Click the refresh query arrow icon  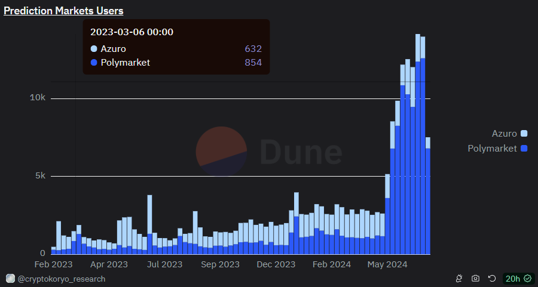click(x=492, y=279)
